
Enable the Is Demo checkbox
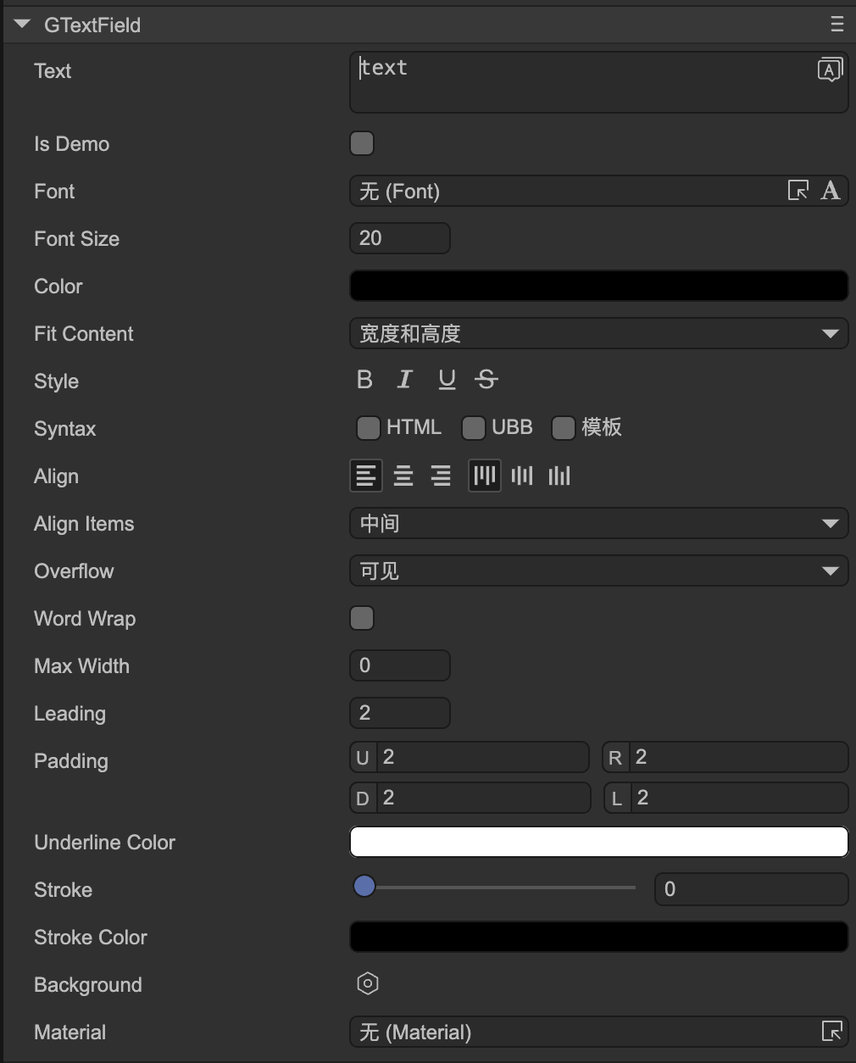[362, 143]
